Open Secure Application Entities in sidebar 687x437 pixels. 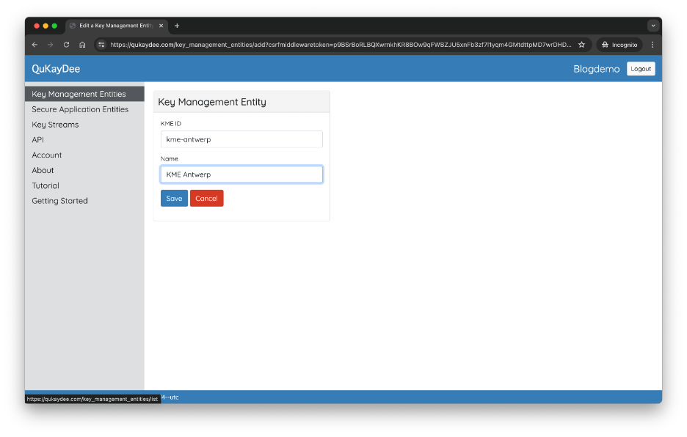pos(80,109)
